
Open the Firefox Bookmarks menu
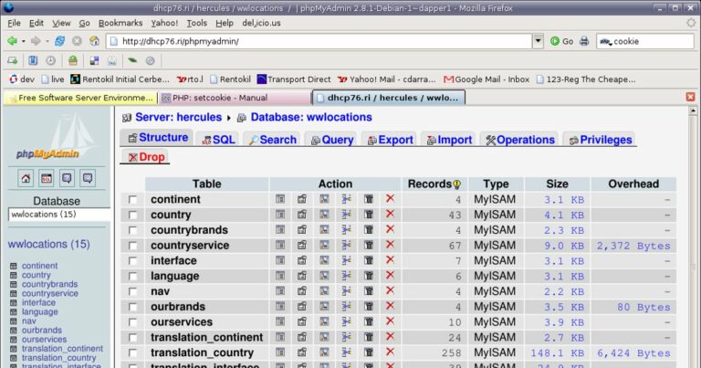120,22
